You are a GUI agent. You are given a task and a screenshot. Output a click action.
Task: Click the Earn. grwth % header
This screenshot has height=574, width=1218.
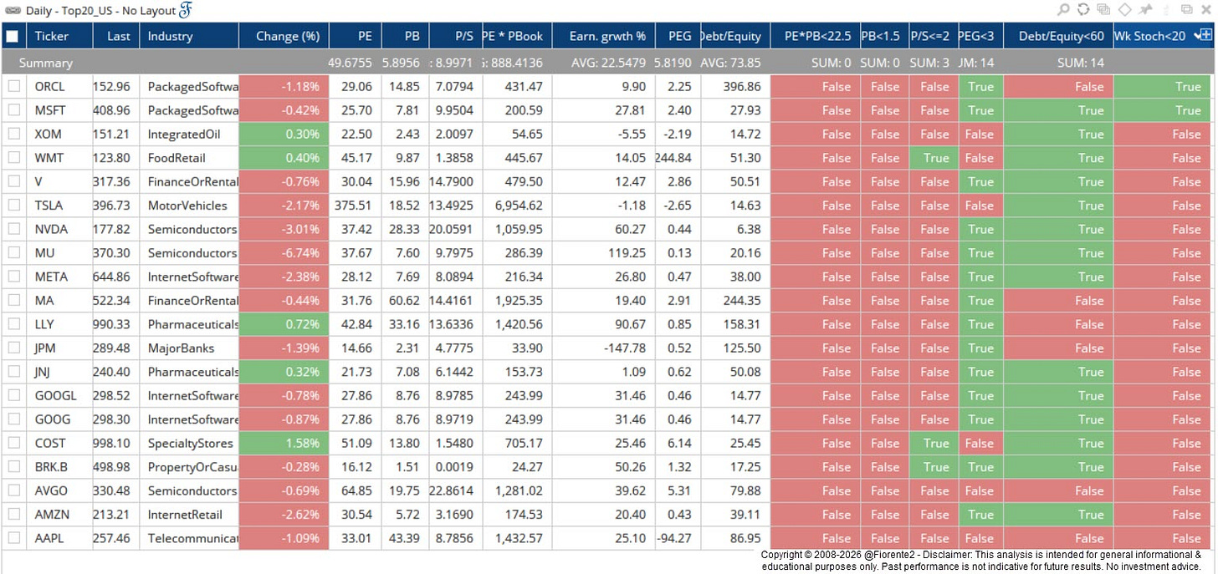(604, 36)
